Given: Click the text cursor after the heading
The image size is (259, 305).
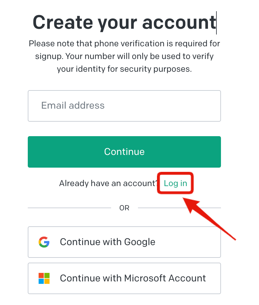Looking at the screenshot, I should (x=216, y=23).
